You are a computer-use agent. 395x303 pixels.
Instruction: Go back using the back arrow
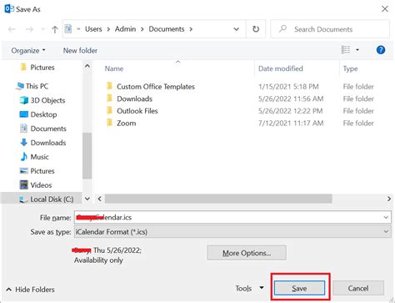(12, 29)
